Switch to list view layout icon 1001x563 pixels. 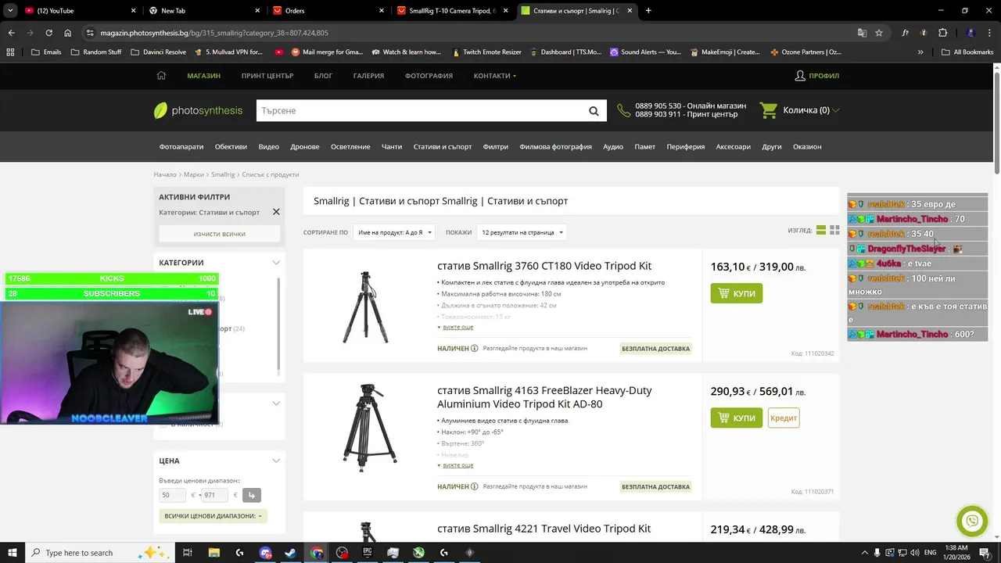coord(821,231)
